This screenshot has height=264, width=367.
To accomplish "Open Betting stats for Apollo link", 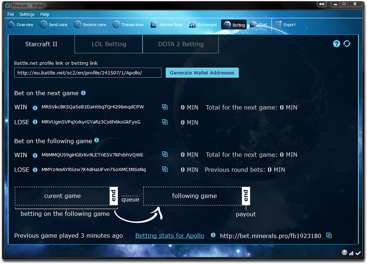I will 170,236.
